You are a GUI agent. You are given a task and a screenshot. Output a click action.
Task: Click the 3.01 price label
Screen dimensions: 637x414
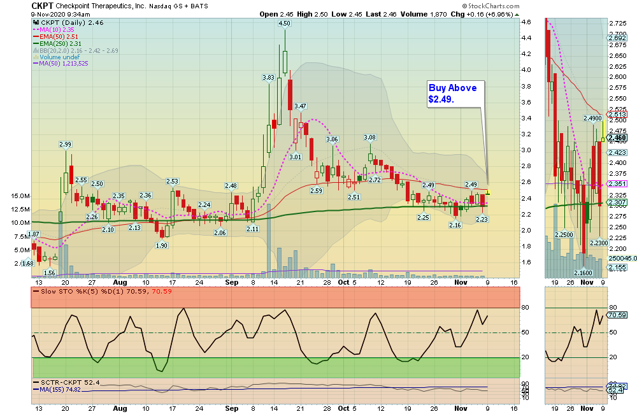[x=296, y=157]
